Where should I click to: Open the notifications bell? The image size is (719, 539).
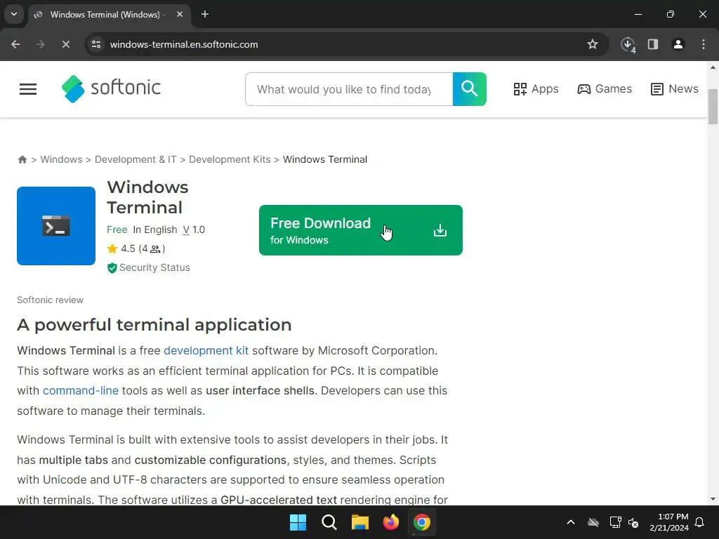click(x=700, y=522)
